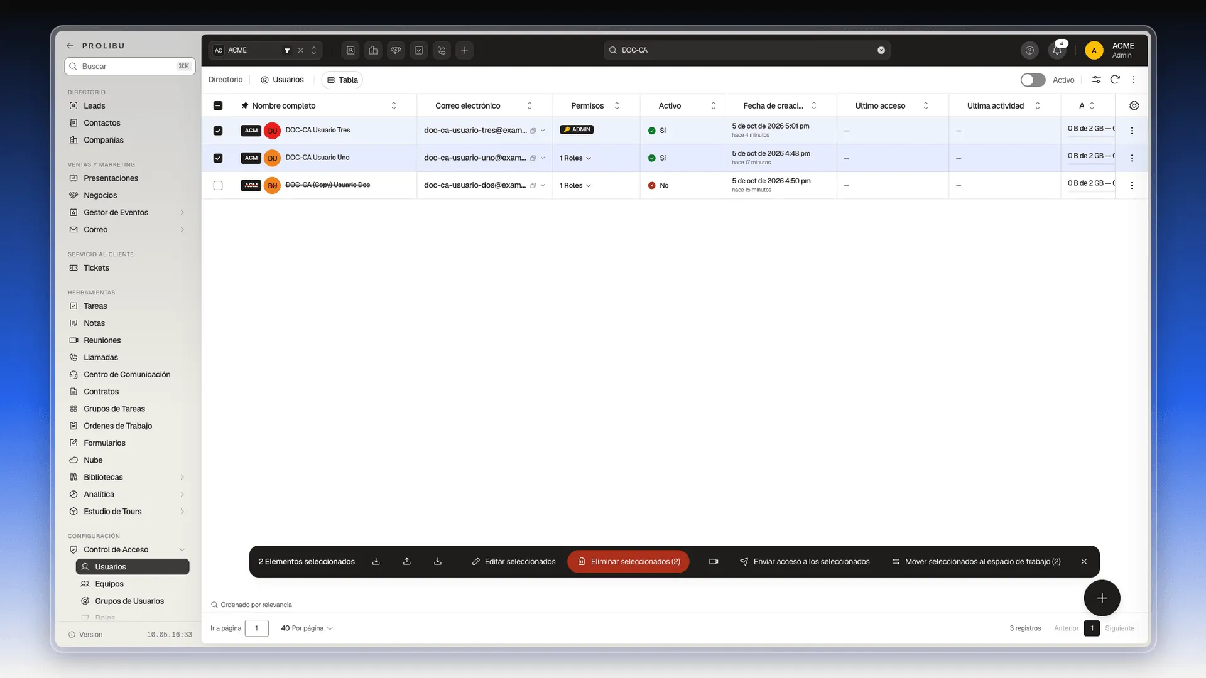
Task: Add a new shortcut with the plus icon
Action: tap(464, 50)
